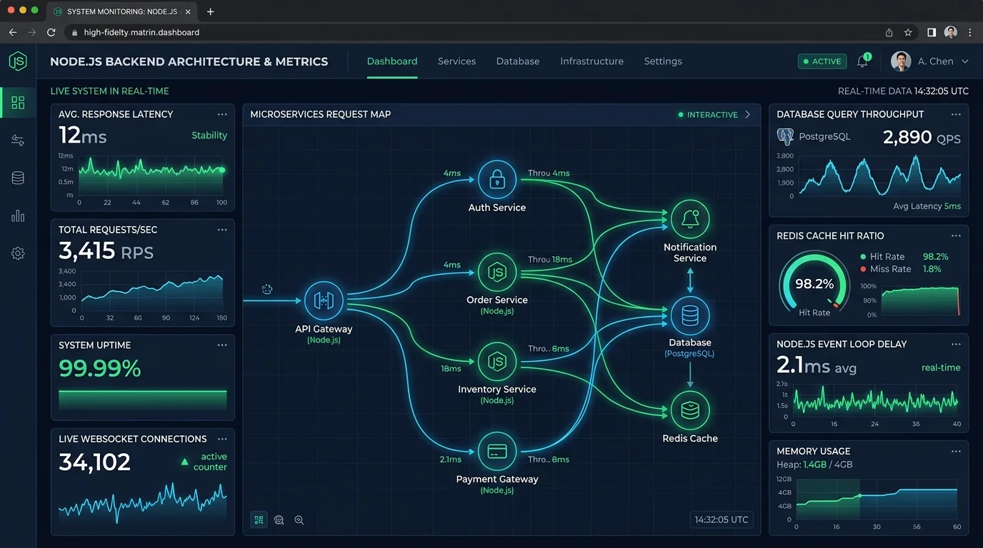The image size is (983, 548).
Task: Open Database Query Throughput options menu
Action: 956,114
